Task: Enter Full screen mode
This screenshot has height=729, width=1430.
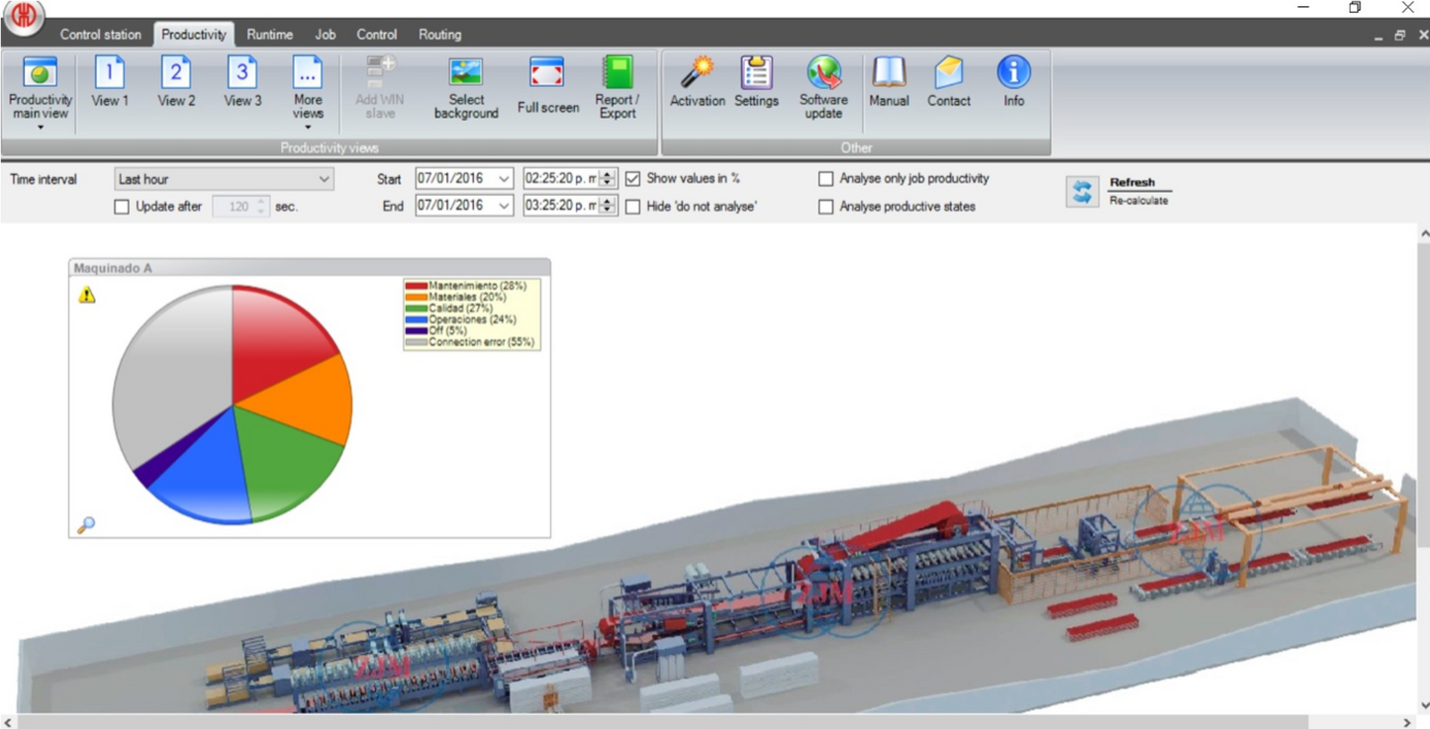Action: [x=547, y=74]
